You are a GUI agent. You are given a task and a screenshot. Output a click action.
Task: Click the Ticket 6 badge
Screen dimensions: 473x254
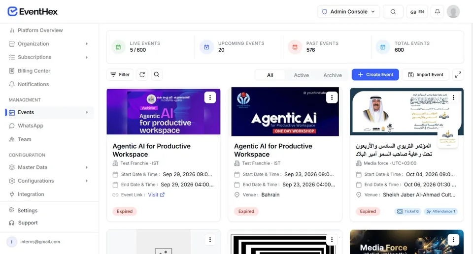tap(408, 211)
